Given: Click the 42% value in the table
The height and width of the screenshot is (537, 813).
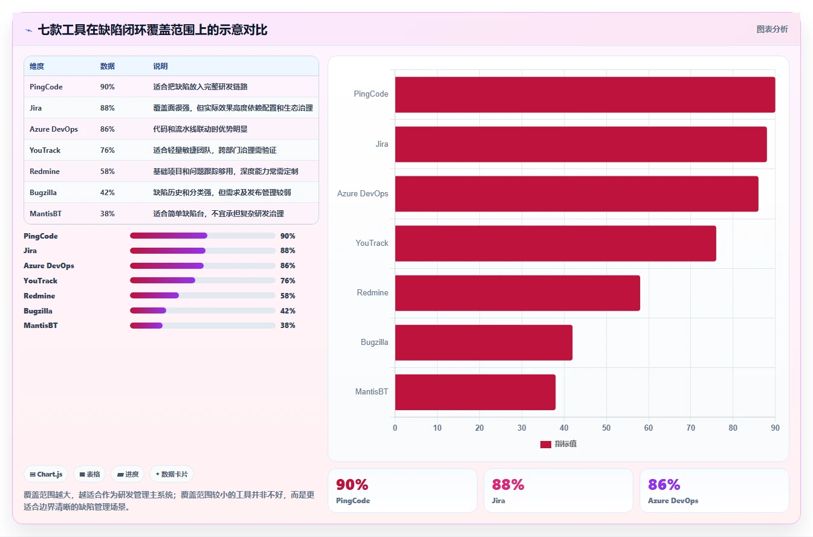Looking at the screenshot, I should click(108, 193).
